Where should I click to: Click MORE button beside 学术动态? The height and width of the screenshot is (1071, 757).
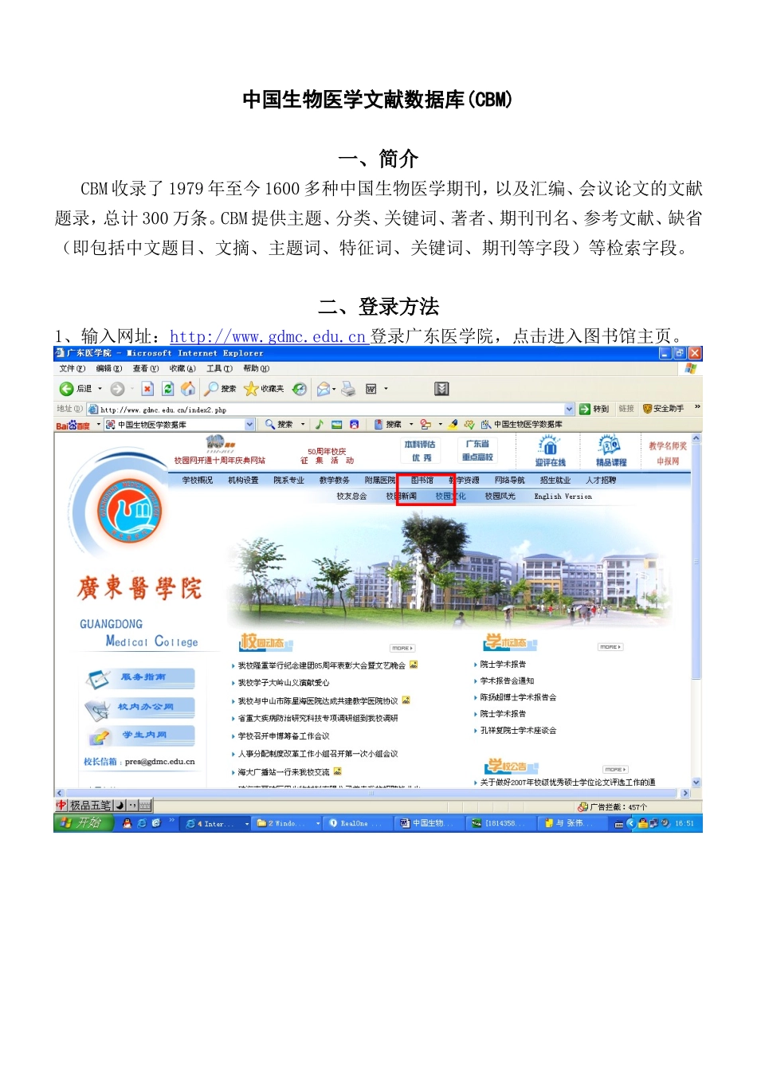point(610,647)
